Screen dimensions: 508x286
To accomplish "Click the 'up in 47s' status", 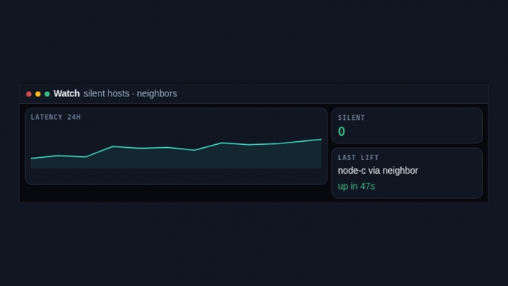I will point(356,187).
